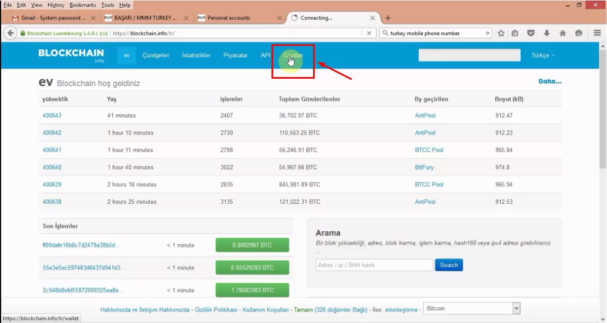The image size is (607, 323).
Task: Open the Kullanım Koşulları footer link
Action: (x=266, y=310)
